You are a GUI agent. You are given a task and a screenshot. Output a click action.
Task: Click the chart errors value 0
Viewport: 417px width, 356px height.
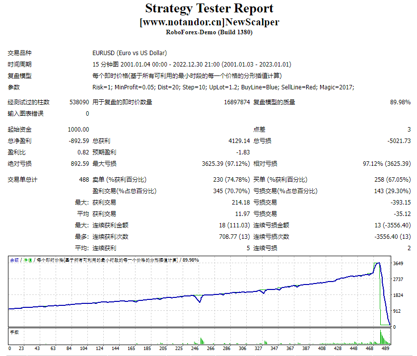pyautogui.click(x=87, y=114)
